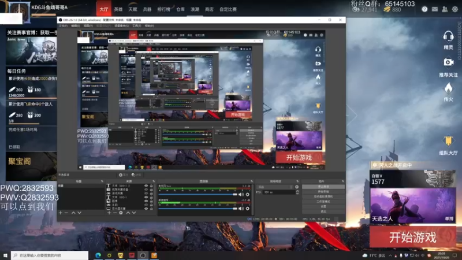Click 开始录制 start recording button
462x260 pixels.
coord(323,192)
